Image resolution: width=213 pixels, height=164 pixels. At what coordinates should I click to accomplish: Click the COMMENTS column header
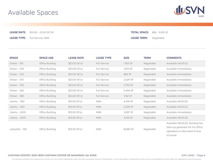174,58
